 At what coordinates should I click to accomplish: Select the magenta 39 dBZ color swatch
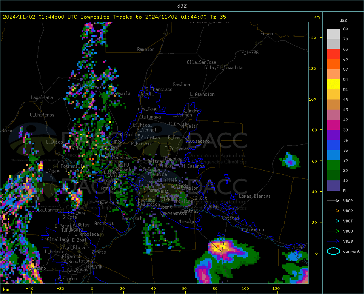(333, 125)
